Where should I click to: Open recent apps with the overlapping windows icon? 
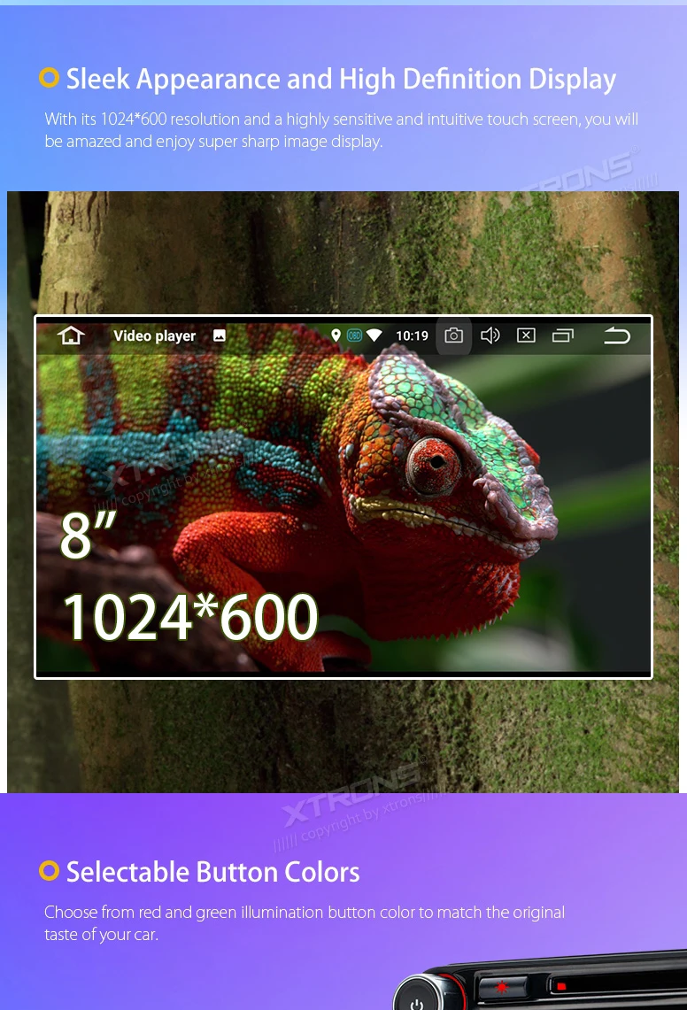click(563, 335)
